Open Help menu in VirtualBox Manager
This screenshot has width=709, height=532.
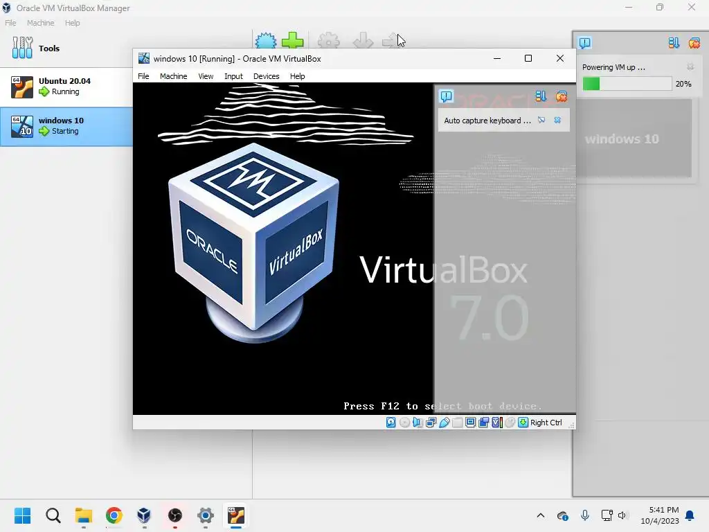coord(72,23)
